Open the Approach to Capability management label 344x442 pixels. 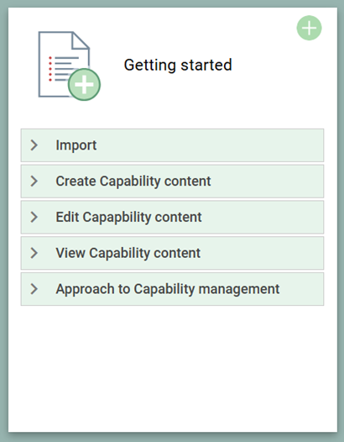(x=168, y=289)
